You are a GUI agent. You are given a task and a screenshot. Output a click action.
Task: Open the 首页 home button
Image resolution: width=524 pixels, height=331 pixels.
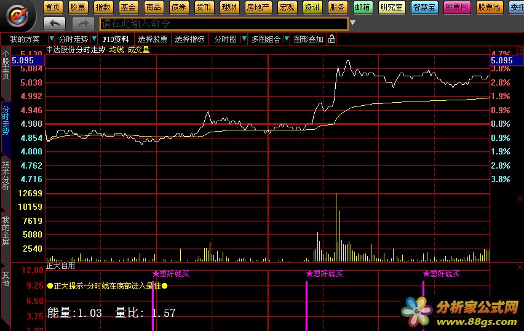(x=52, y=7)
